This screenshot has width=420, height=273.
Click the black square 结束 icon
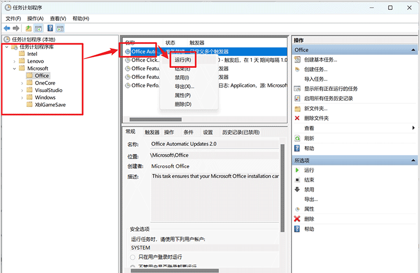(297, 180)
